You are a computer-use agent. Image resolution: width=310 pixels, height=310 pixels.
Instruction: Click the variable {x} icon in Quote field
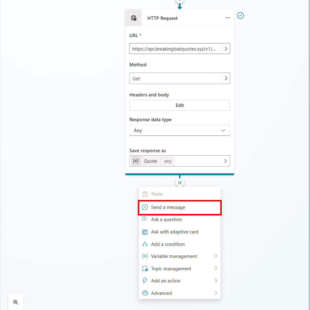136,161
